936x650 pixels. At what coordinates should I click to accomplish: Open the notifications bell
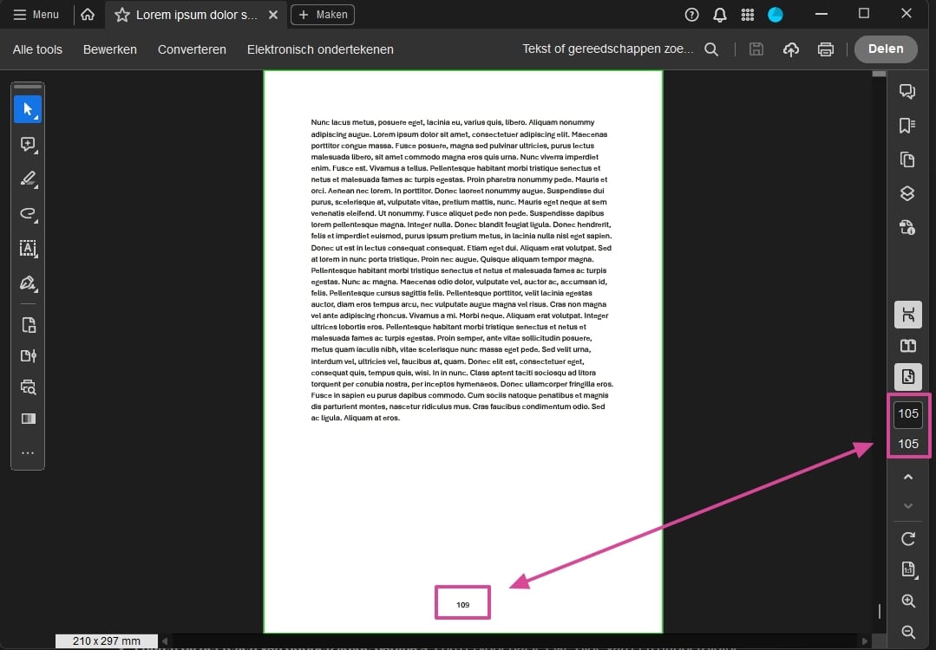click(x=720, y=15)
